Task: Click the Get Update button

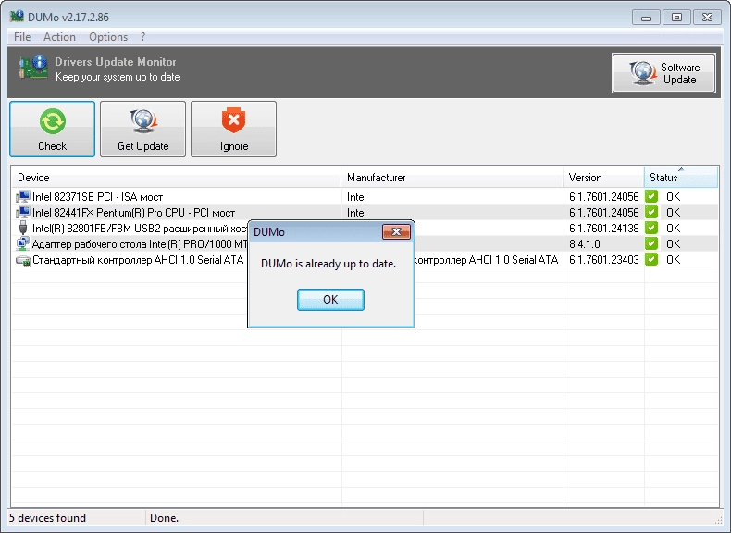Action: point(142,130)
